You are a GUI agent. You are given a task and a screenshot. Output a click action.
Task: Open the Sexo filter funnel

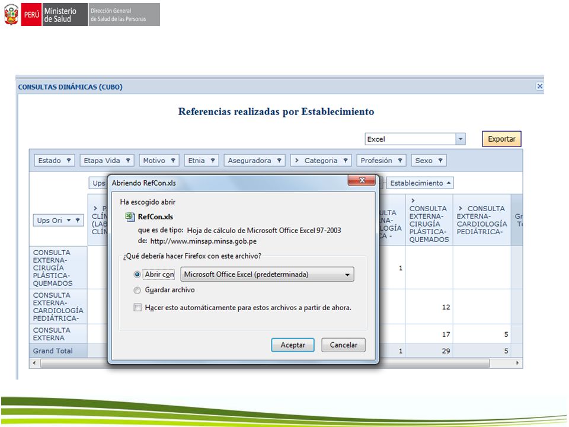coord(440,161)
